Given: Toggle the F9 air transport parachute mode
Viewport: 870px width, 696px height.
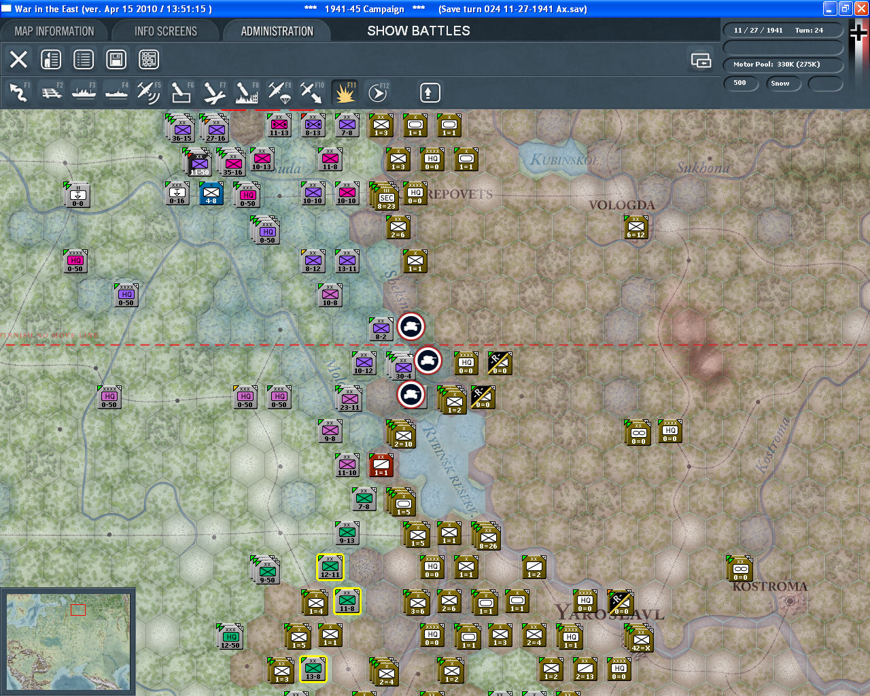Looking at the screenshot, I should coord(279,92).
